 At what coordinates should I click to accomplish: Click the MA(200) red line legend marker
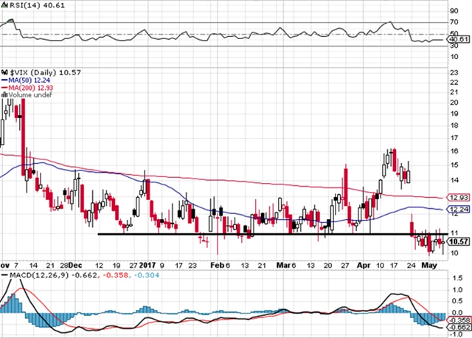point(4,86)
